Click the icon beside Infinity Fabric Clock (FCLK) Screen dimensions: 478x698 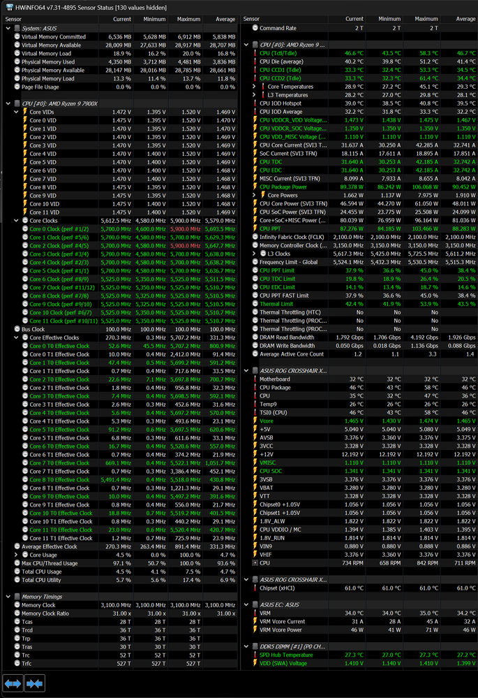point(255,237)
